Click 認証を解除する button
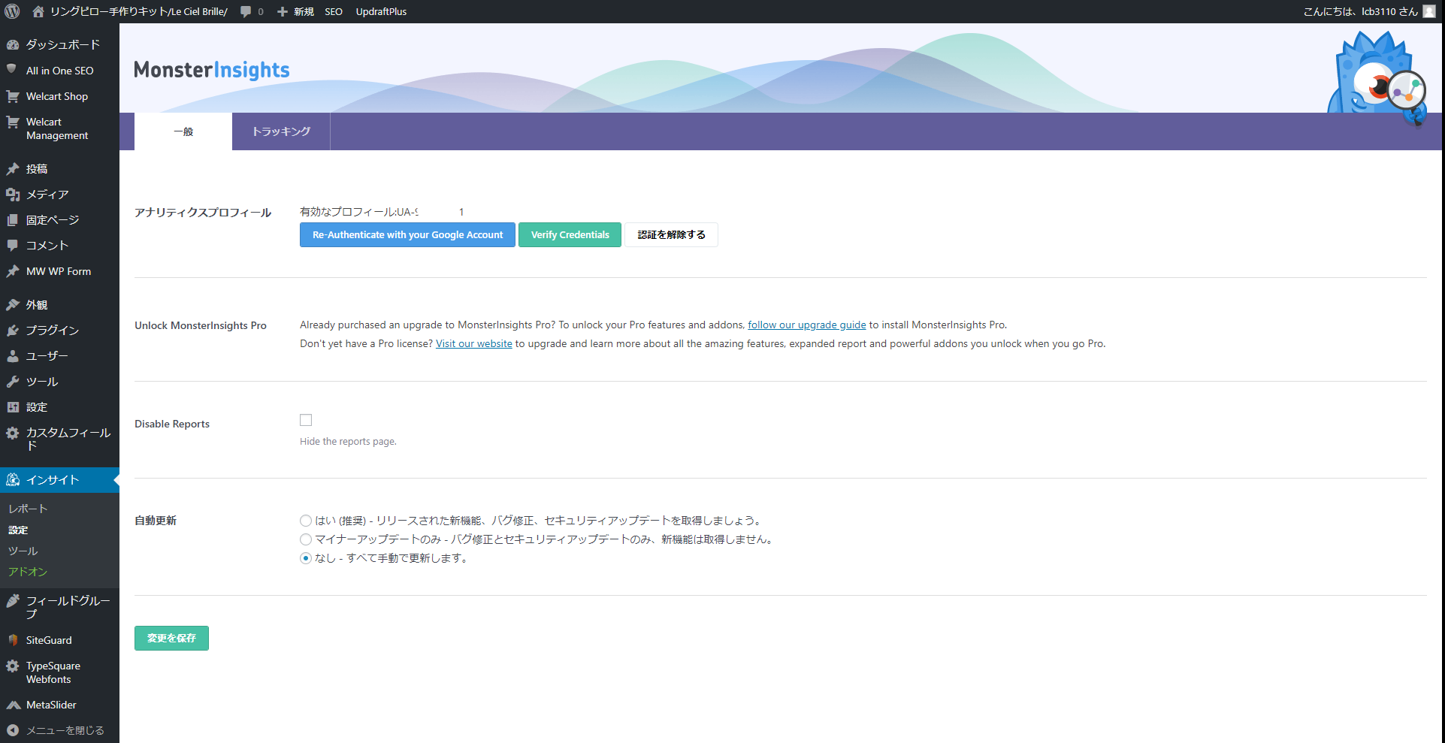This screenshot has width=1445, height=743. 671,234
